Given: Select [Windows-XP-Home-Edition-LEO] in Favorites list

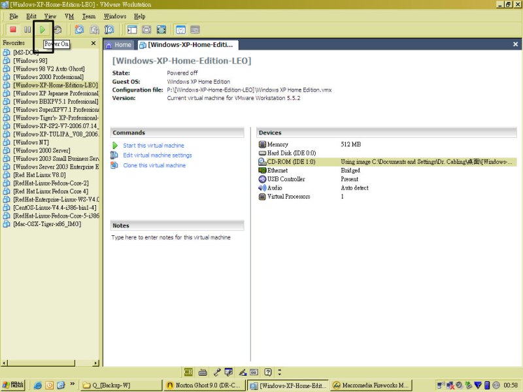Looking at the screenshot, I should (x=56, y=86).
